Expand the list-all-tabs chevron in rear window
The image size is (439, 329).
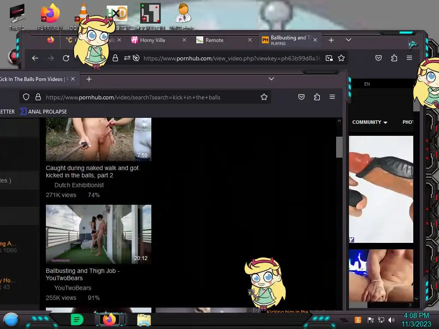348,40
